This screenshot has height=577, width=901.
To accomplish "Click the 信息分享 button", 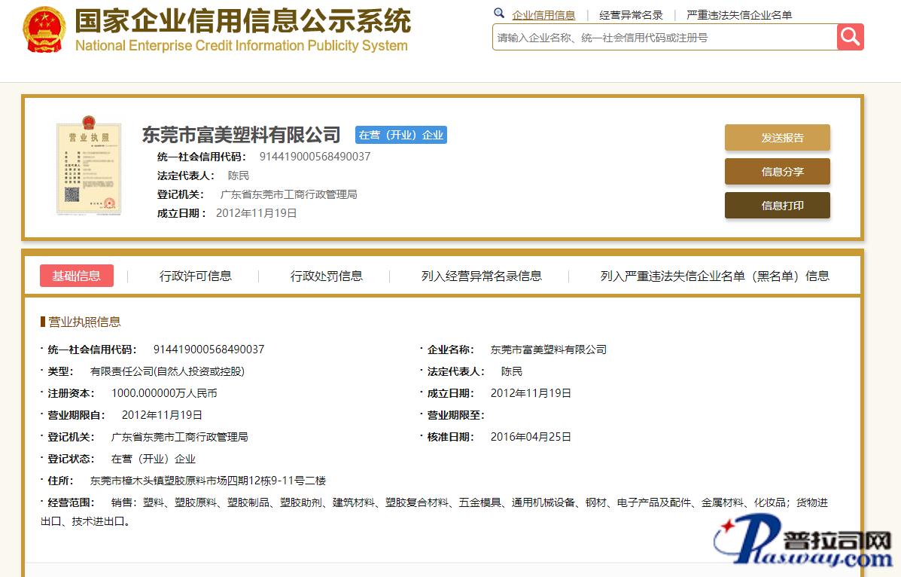I will tap(777, 172).
